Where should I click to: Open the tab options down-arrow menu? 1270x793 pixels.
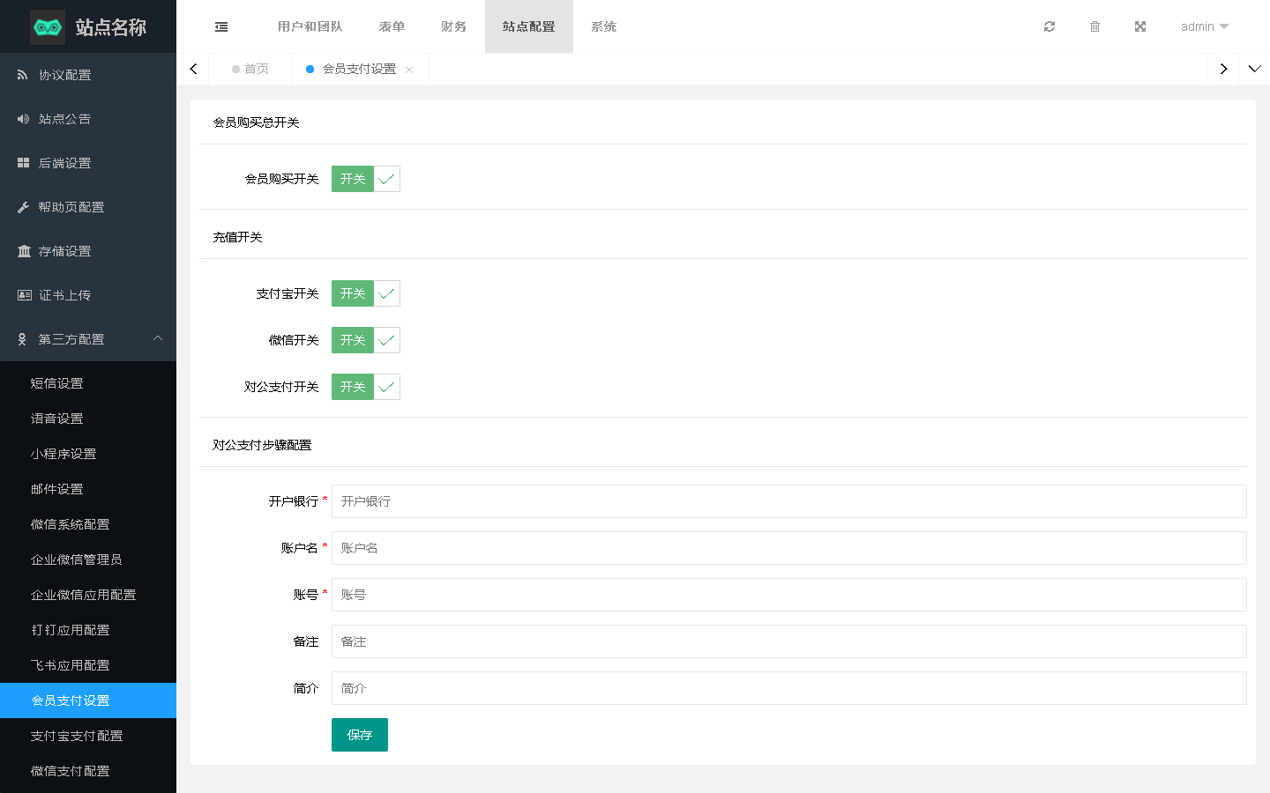[x=1254, y=69]
